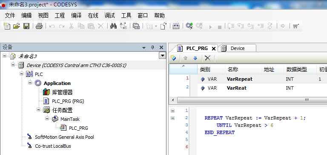Open dropdown arrow next to add object
Viewport: 327px width, 155px height.
pyautogui.click(x=156, y=26)
